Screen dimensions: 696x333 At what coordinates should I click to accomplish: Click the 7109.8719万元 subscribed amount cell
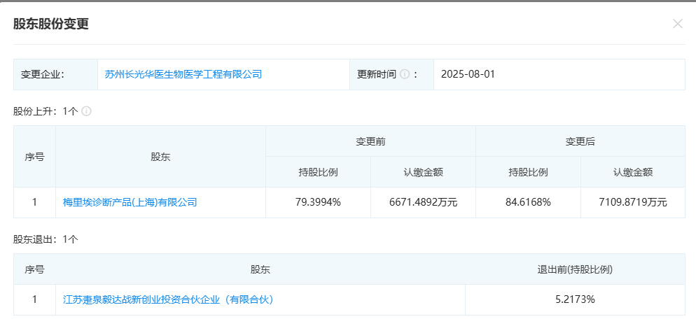pyautogui.click(x=633, y=203)
